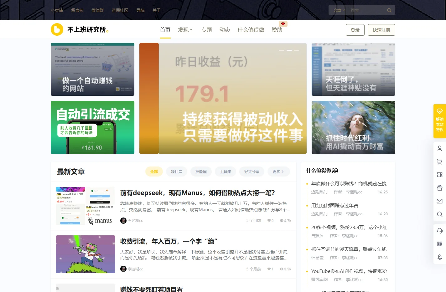Click the gift box sidebar icon
Image resolution: width=446 pixels, height=292 pixels.
click(440, 188)
